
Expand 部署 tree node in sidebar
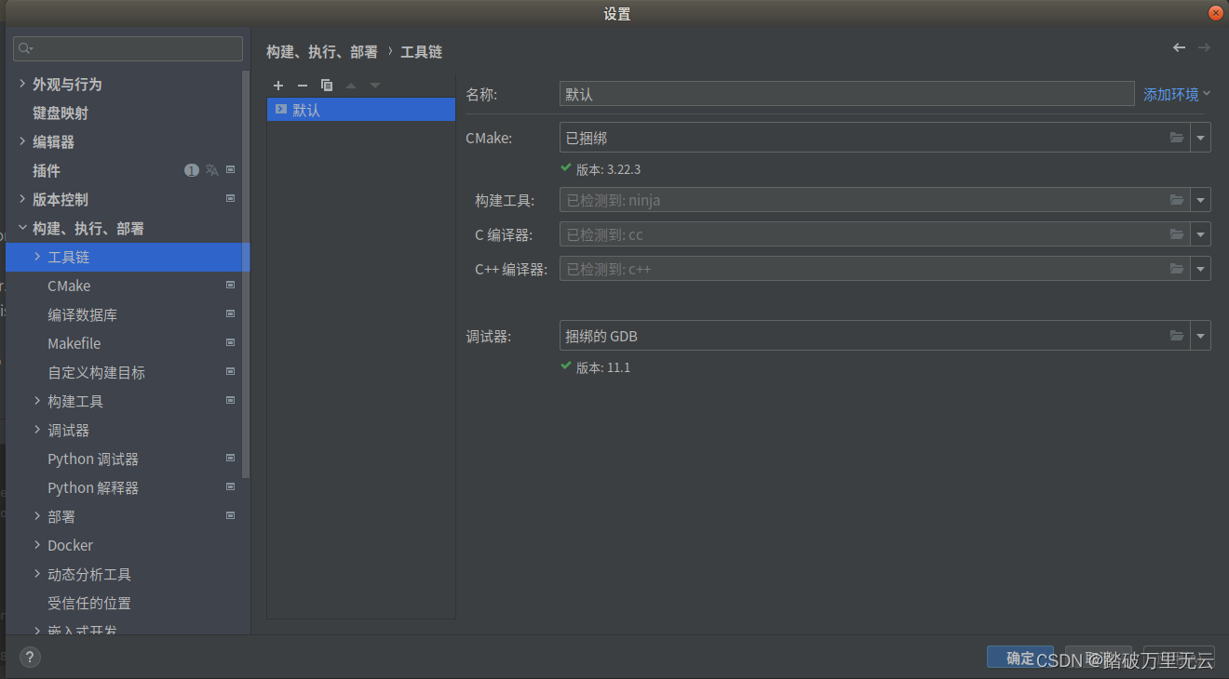[x=37, y=516]
